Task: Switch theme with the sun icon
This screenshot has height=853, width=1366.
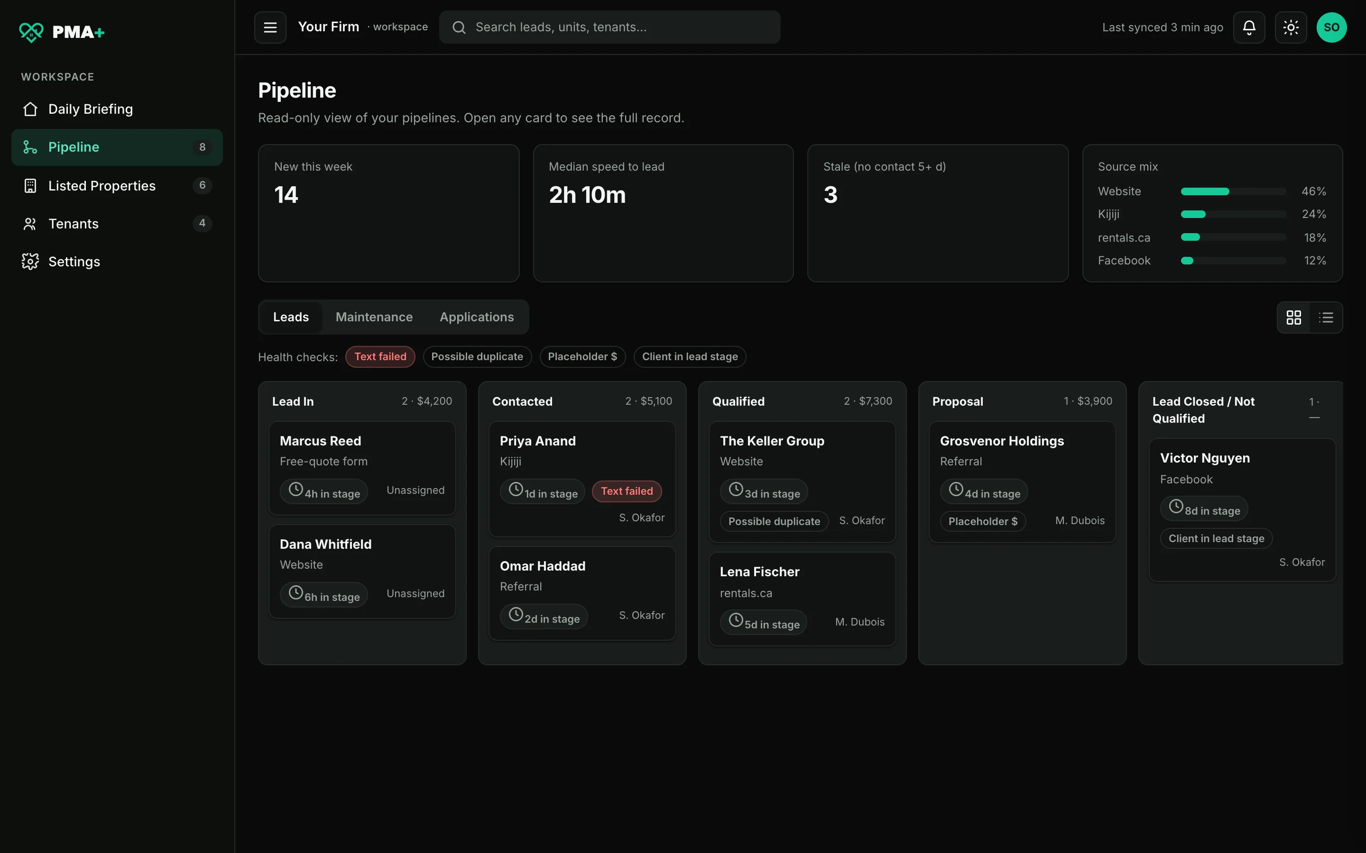Action: point(1291,27)
